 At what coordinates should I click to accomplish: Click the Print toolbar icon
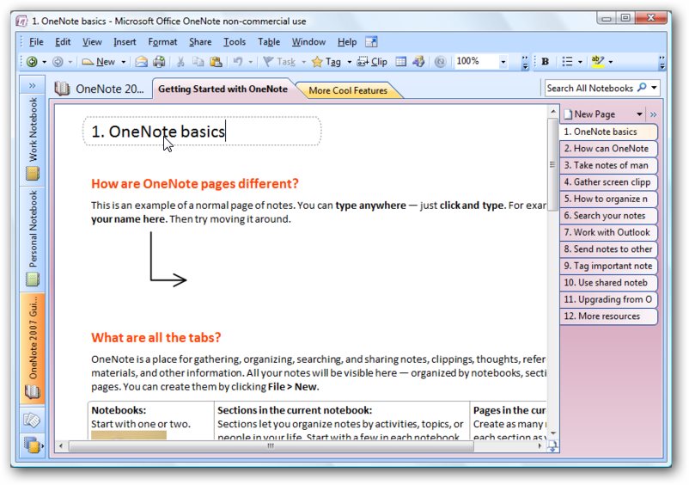159,62
